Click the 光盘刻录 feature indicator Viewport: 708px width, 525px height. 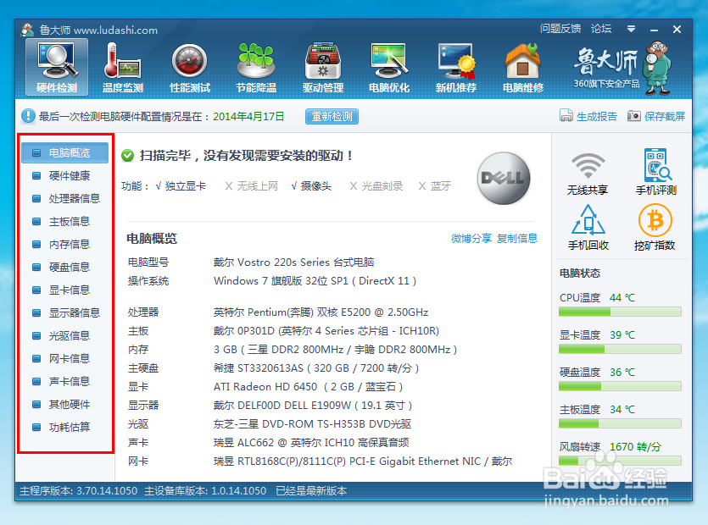tap(376, 185)
